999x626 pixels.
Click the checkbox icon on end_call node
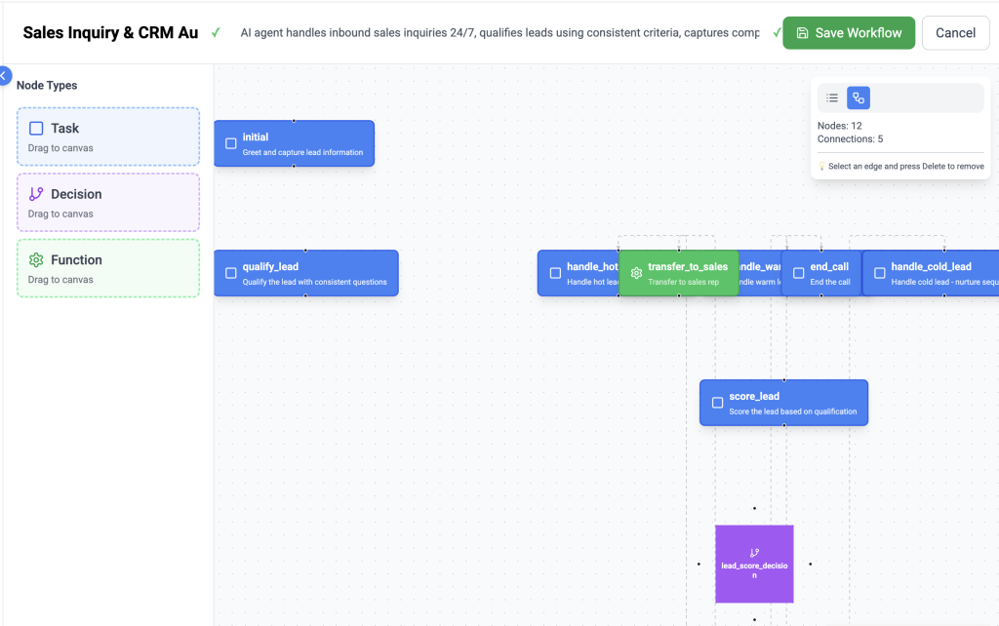[798, 273]
